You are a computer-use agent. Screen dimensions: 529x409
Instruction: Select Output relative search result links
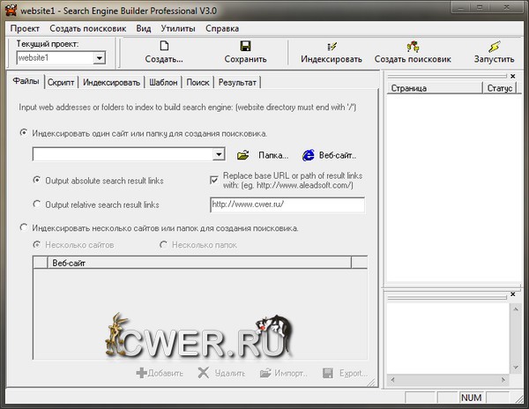pos(37,204)
